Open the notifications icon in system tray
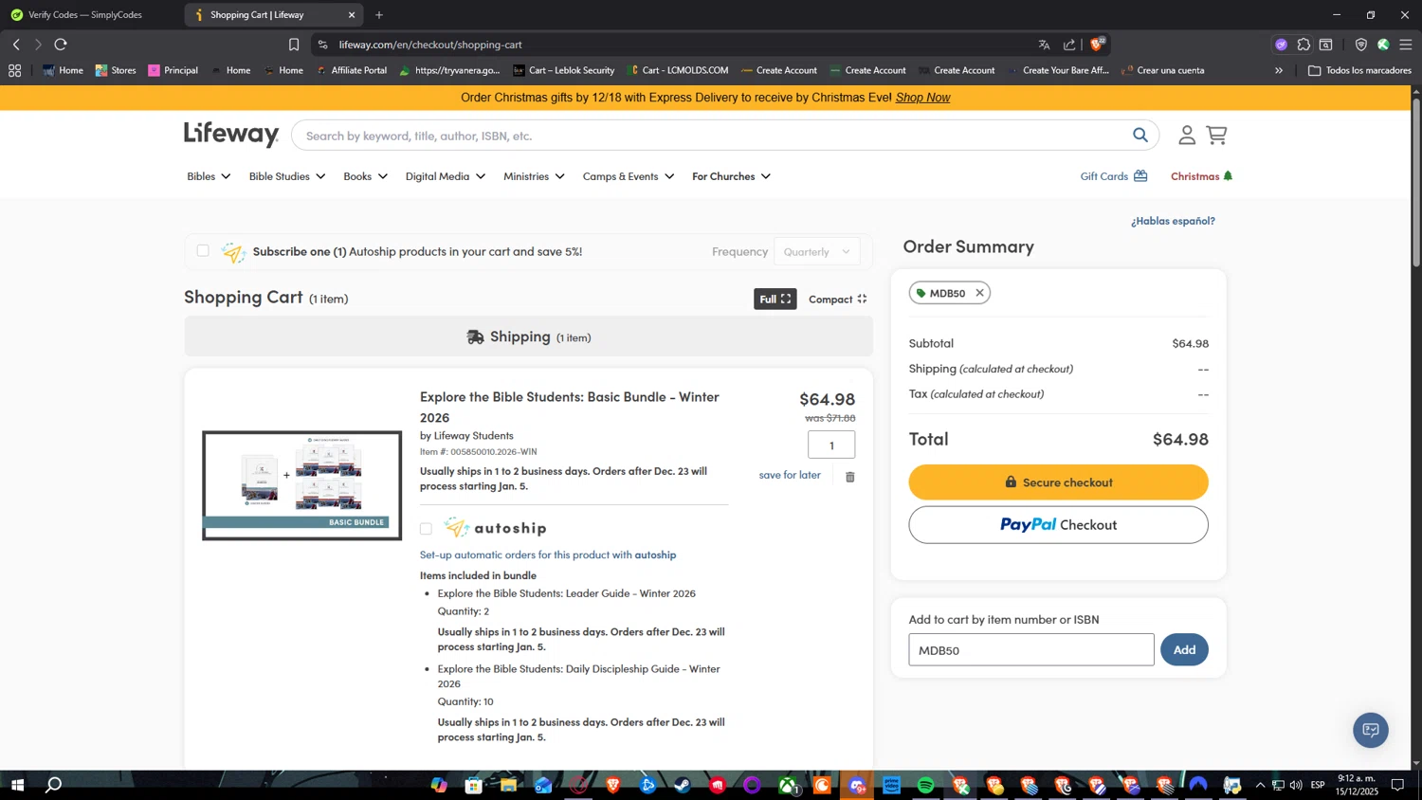 [x=1397, y=785]
